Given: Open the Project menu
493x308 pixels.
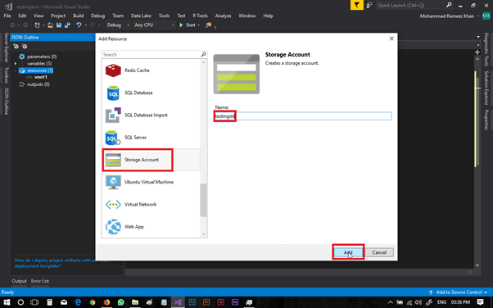Looking at the screenshot, I should (x=58, y=16).
